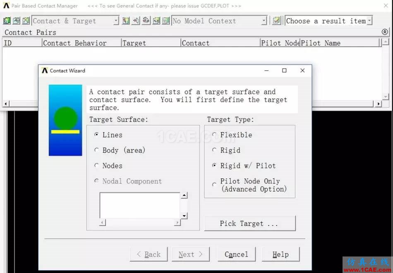Click component list scroll right arrow

(x=177, y=222)
